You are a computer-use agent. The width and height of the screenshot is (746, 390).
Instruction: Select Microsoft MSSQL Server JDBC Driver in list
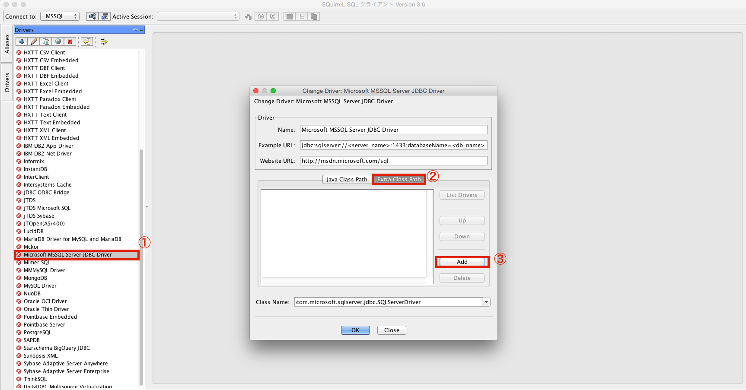(x=77, y=254)
